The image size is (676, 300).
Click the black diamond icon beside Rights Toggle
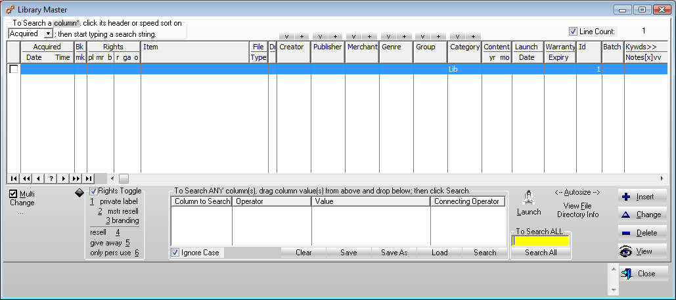(79, 193)
